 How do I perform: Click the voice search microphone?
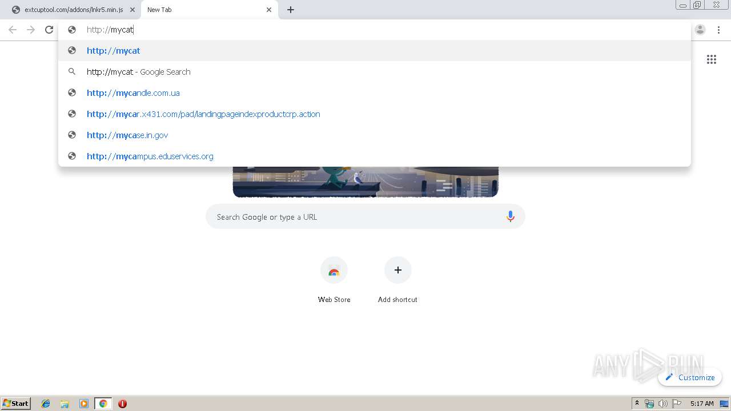tap(511, 216)
